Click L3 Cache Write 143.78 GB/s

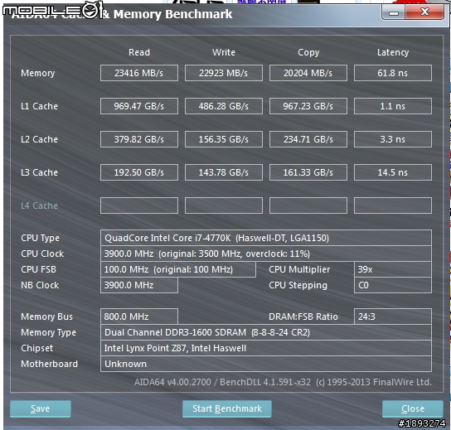pos(224,172)
